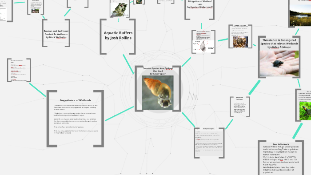Open the Ecological Impact frame
Viewport: 311px width, 175px height.
click(x=209, y=143)
